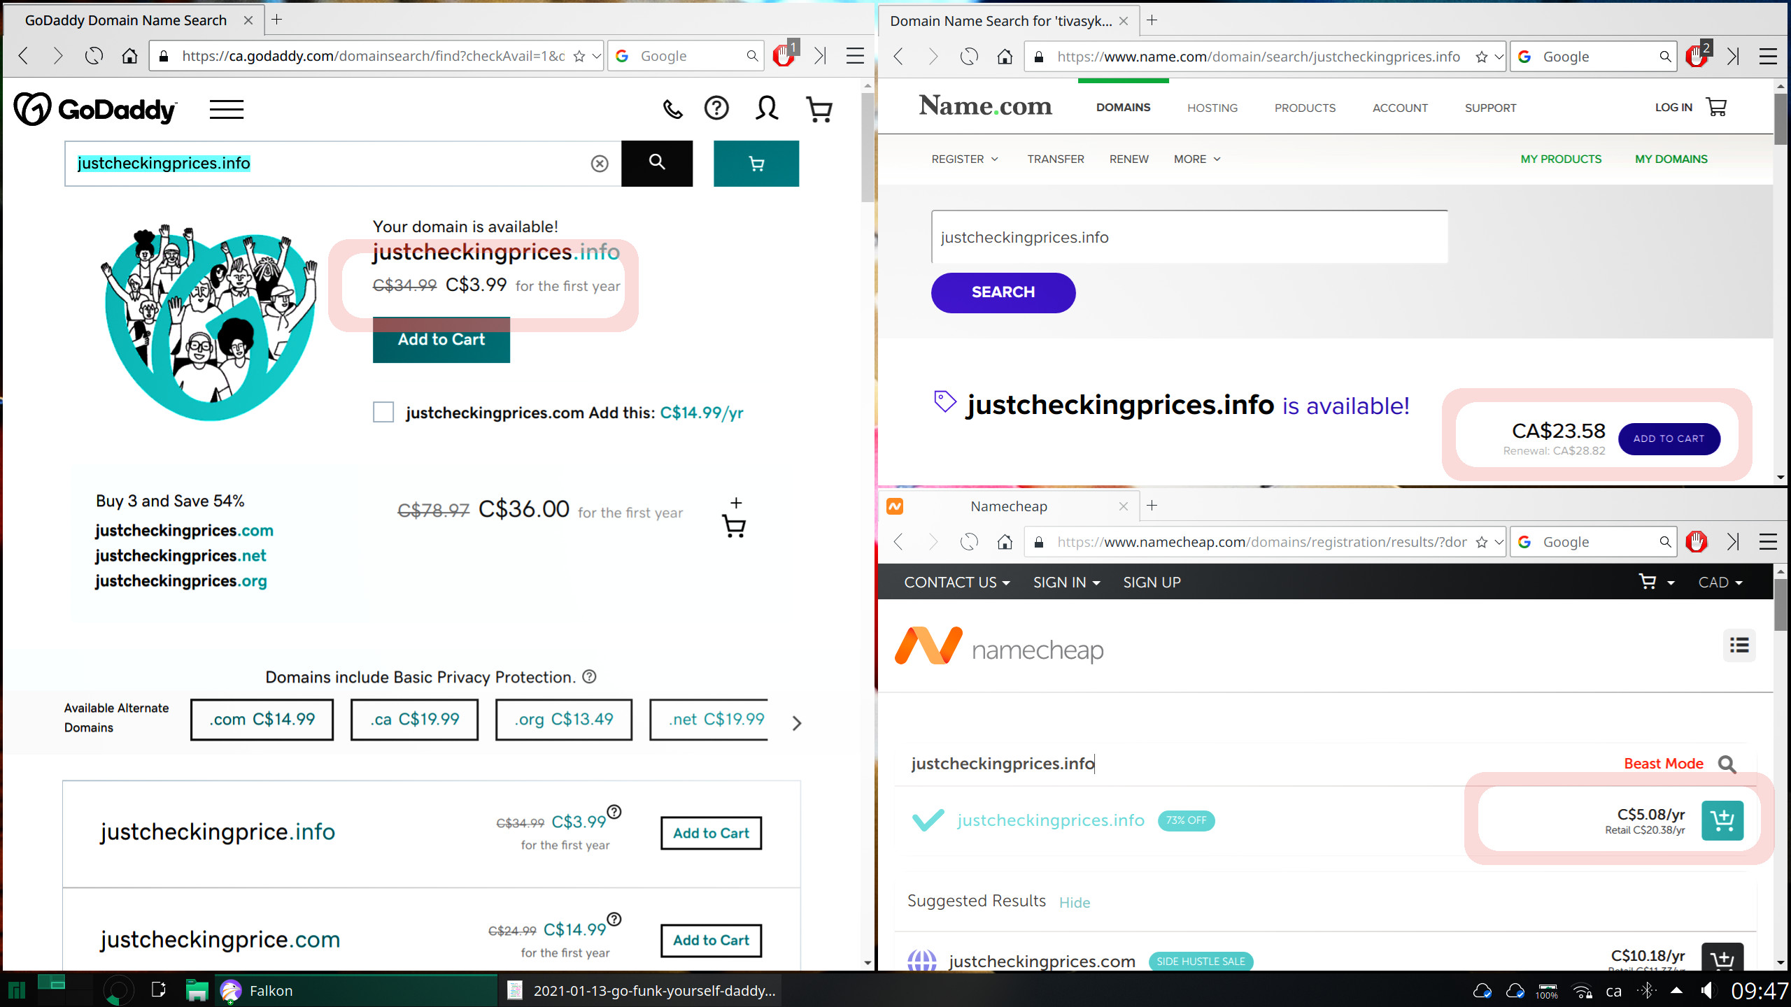Clear the GoDaddy domain search field
This screenshot has width=1791, height=1007.
[x=600, y=164]
